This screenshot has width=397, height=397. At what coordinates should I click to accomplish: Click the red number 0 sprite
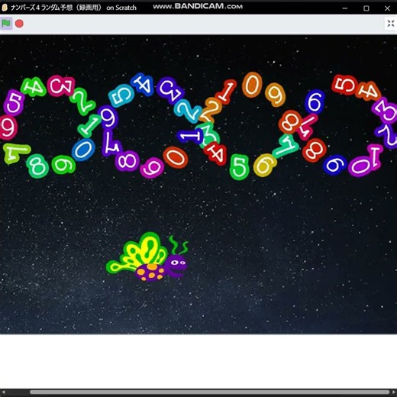point(176,158)
